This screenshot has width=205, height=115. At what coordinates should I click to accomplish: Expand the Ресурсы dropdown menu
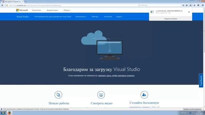click(67, 10)
